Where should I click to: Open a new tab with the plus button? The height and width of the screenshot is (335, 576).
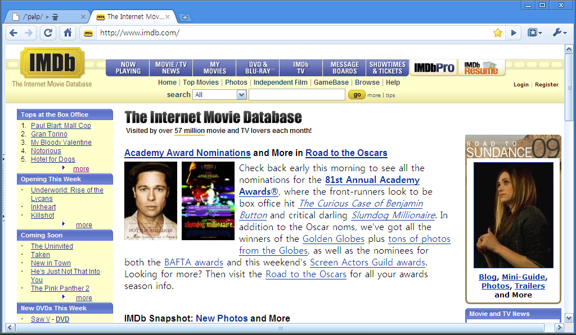tap(184, 17)
